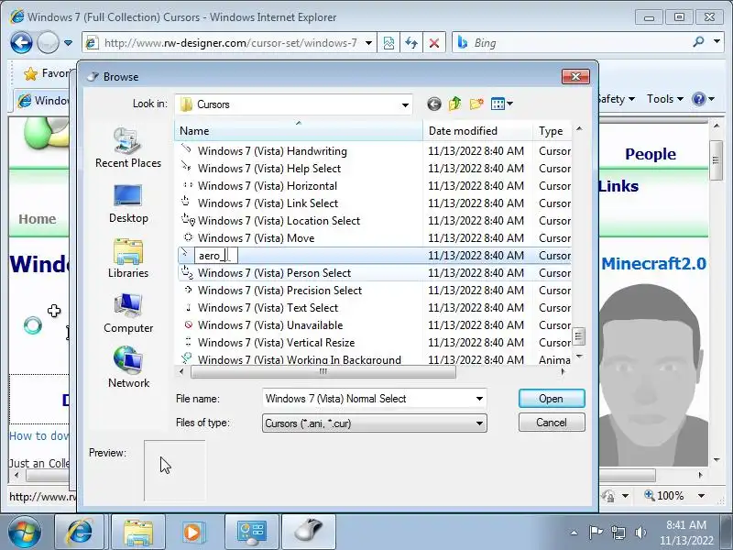Sort by Date modified column header

point(477,131)
